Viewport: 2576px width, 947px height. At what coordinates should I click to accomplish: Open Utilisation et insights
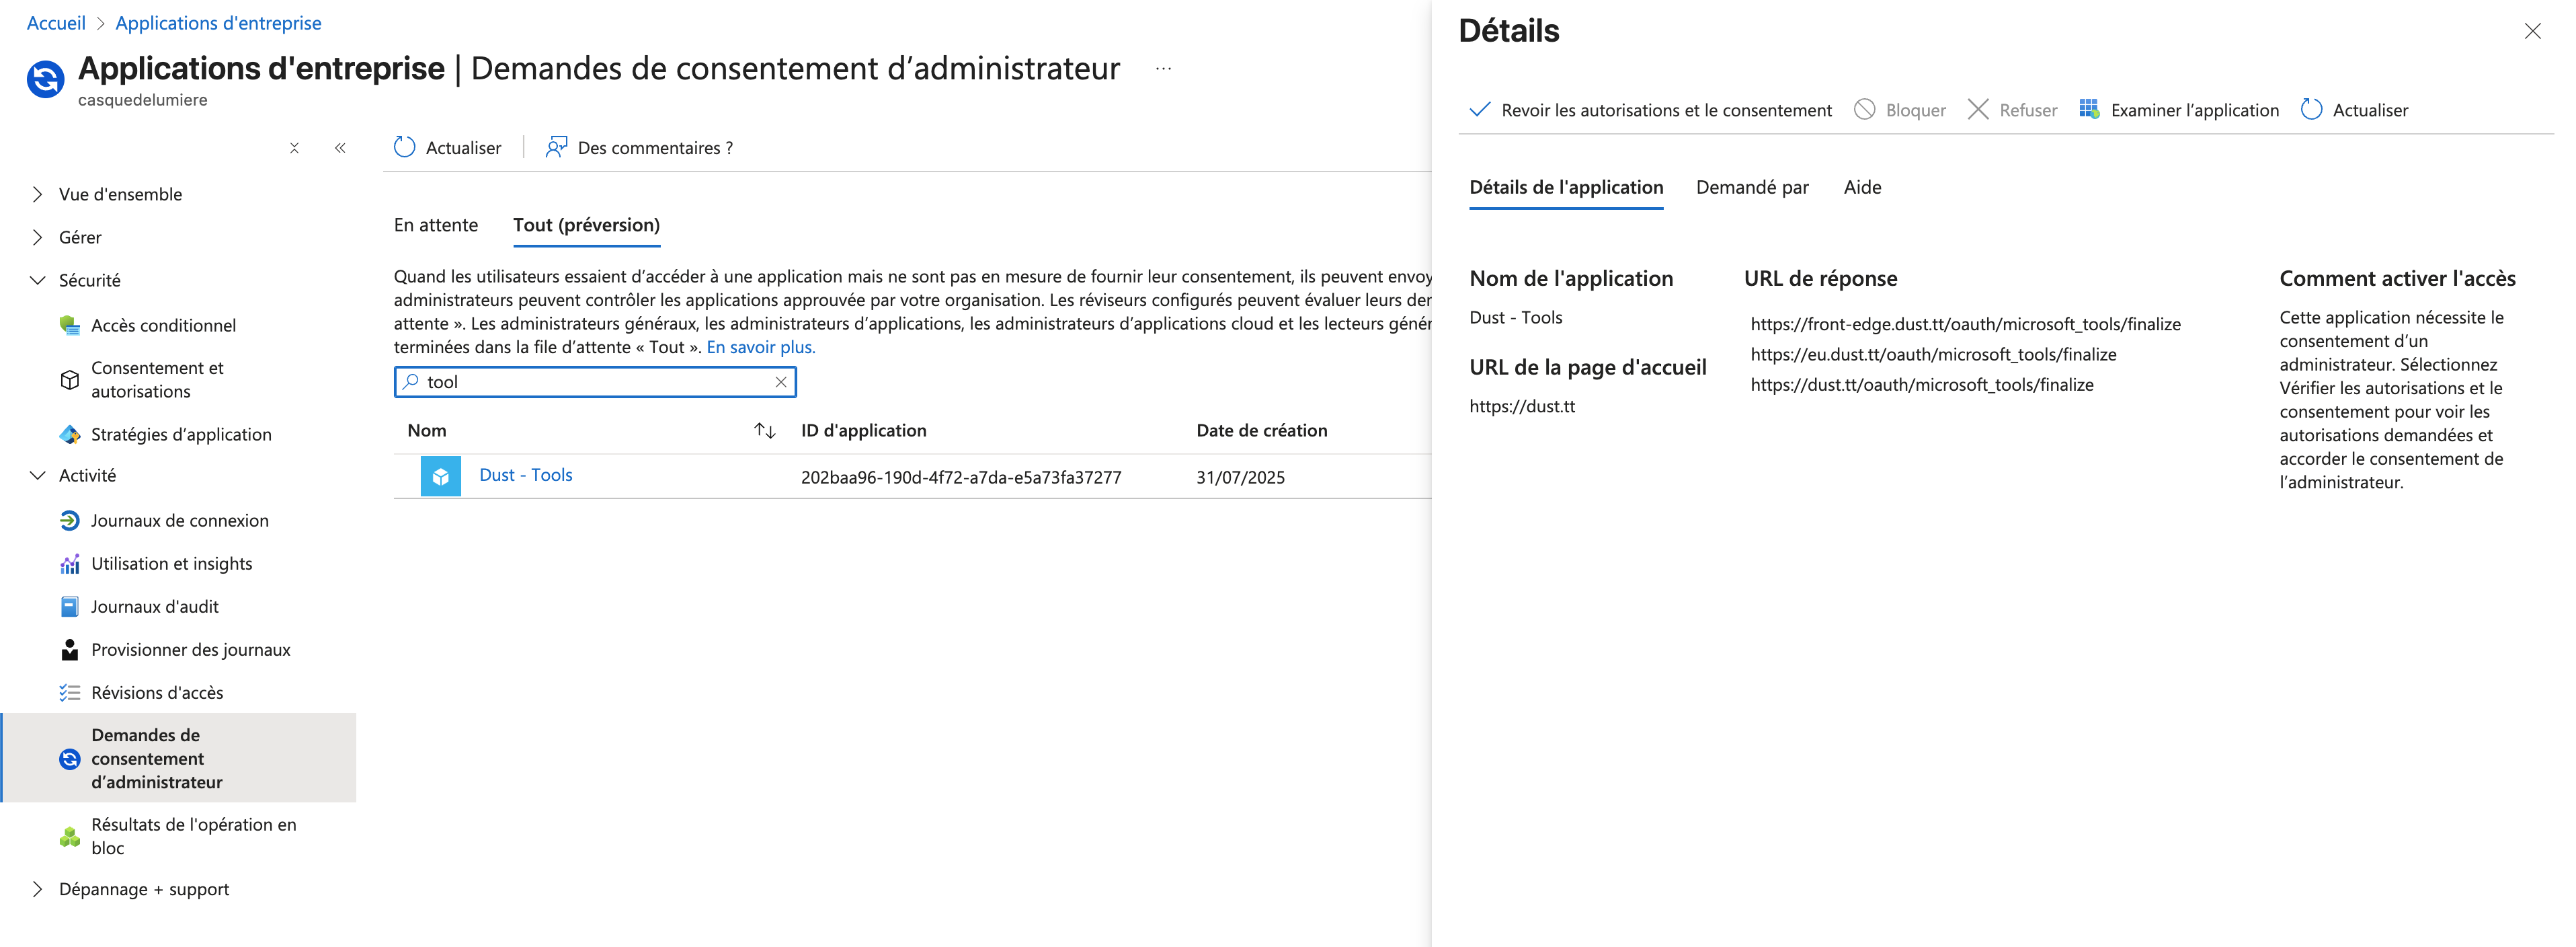coord(171,563)
